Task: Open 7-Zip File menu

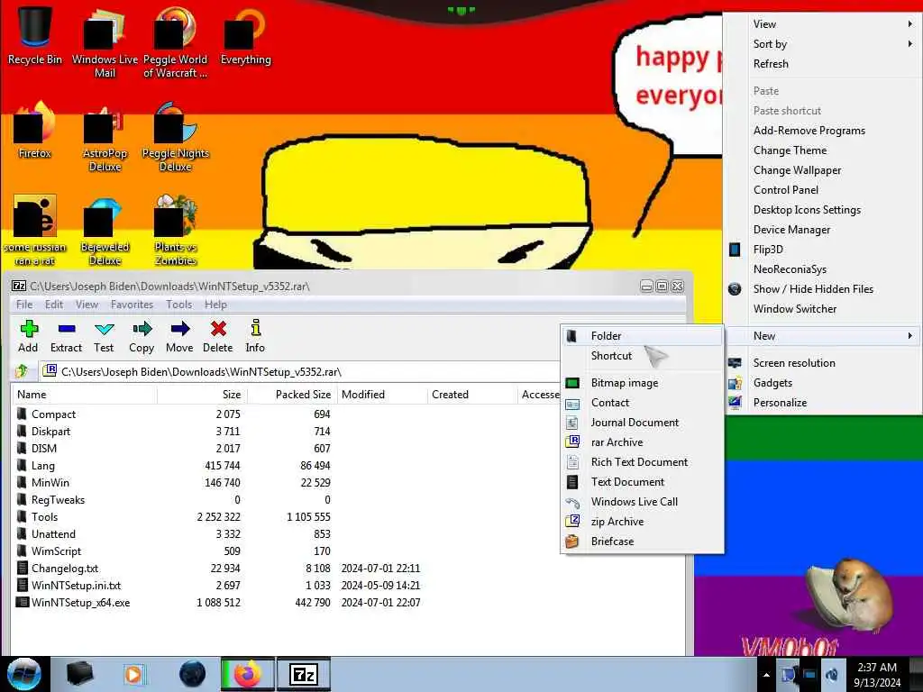Action: click(x=24, y=305)
